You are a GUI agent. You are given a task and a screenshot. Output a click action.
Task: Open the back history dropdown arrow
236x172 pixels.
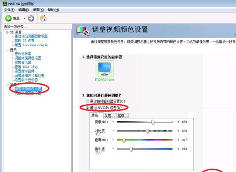pos(24,18)
